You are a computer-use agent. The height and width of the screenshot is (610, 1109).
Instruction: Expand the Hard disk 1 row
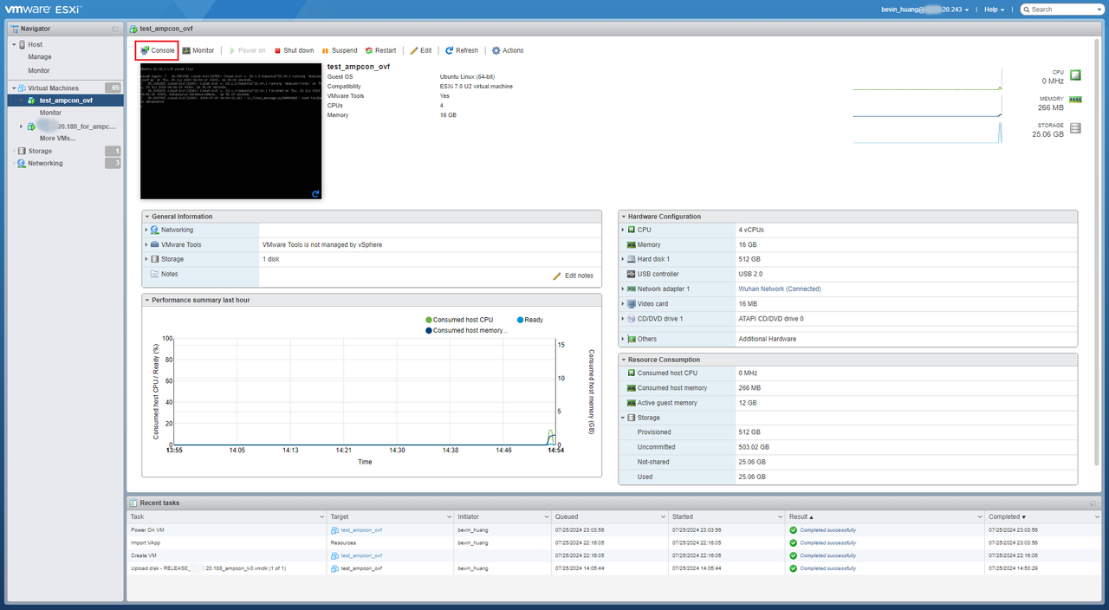(x=623, y=259)
